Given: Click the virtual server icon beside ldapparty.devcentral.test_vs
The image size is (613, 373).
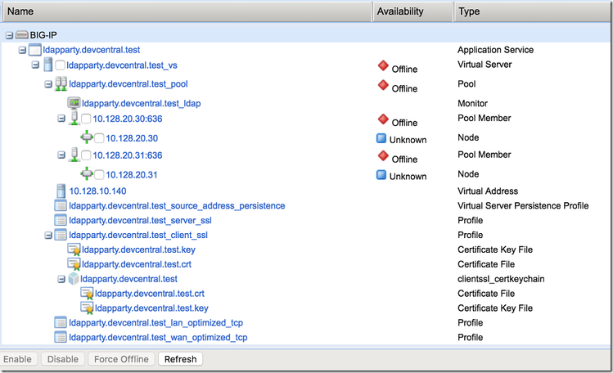Looking at the screenshot, I should point(47,65).
